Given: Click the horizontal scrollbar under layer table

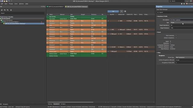Looking at the screenshot, I should (71, 102).
